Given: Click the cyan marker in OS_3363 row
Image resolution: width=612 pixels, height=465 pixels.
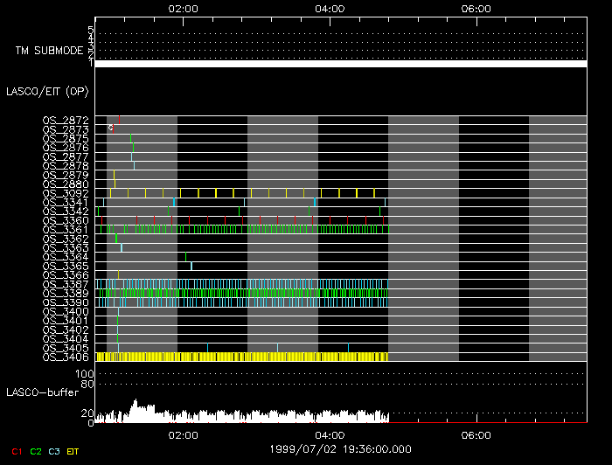Looking at the screenshot, I should point(122,247).
